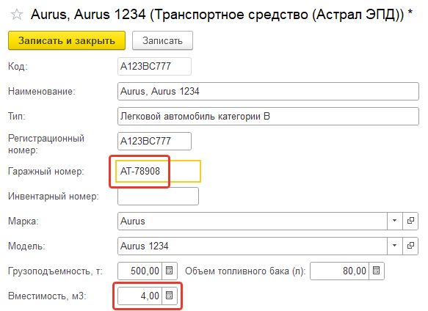
Task: Expand the Марка dropdown list
Action: 395,221
